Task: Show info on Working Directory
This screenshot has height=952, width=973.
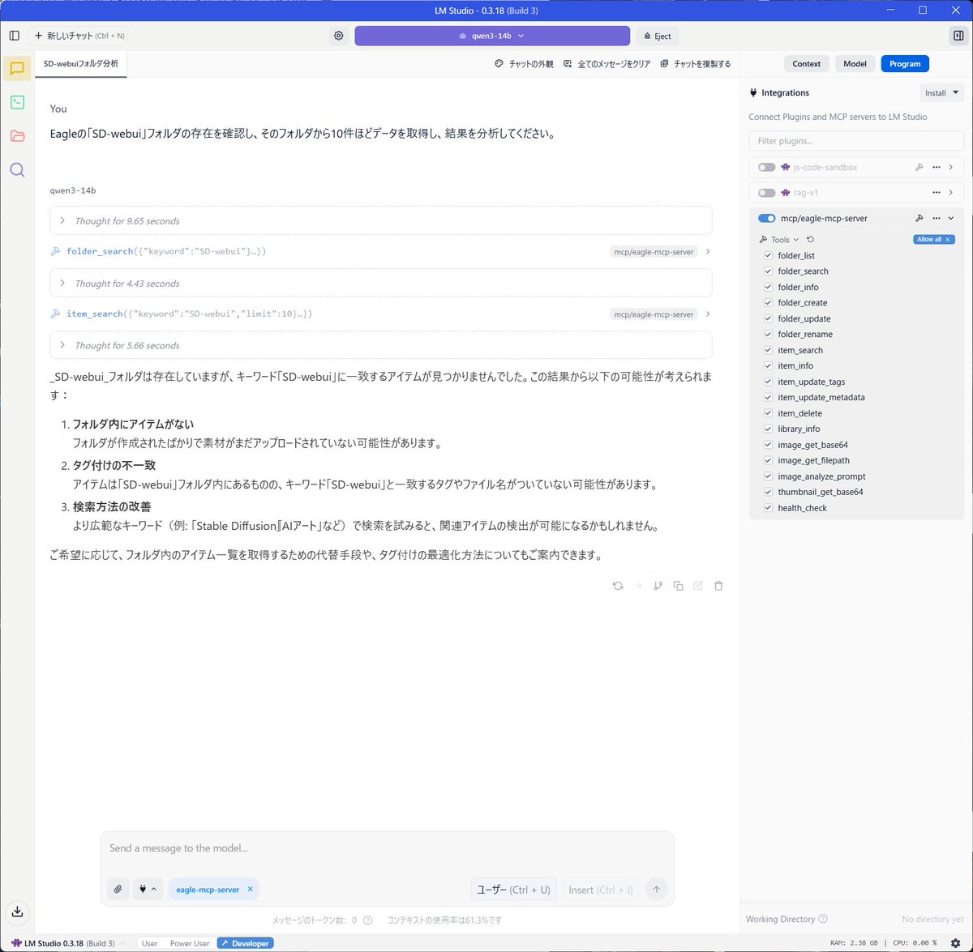Action: point(824,919)
